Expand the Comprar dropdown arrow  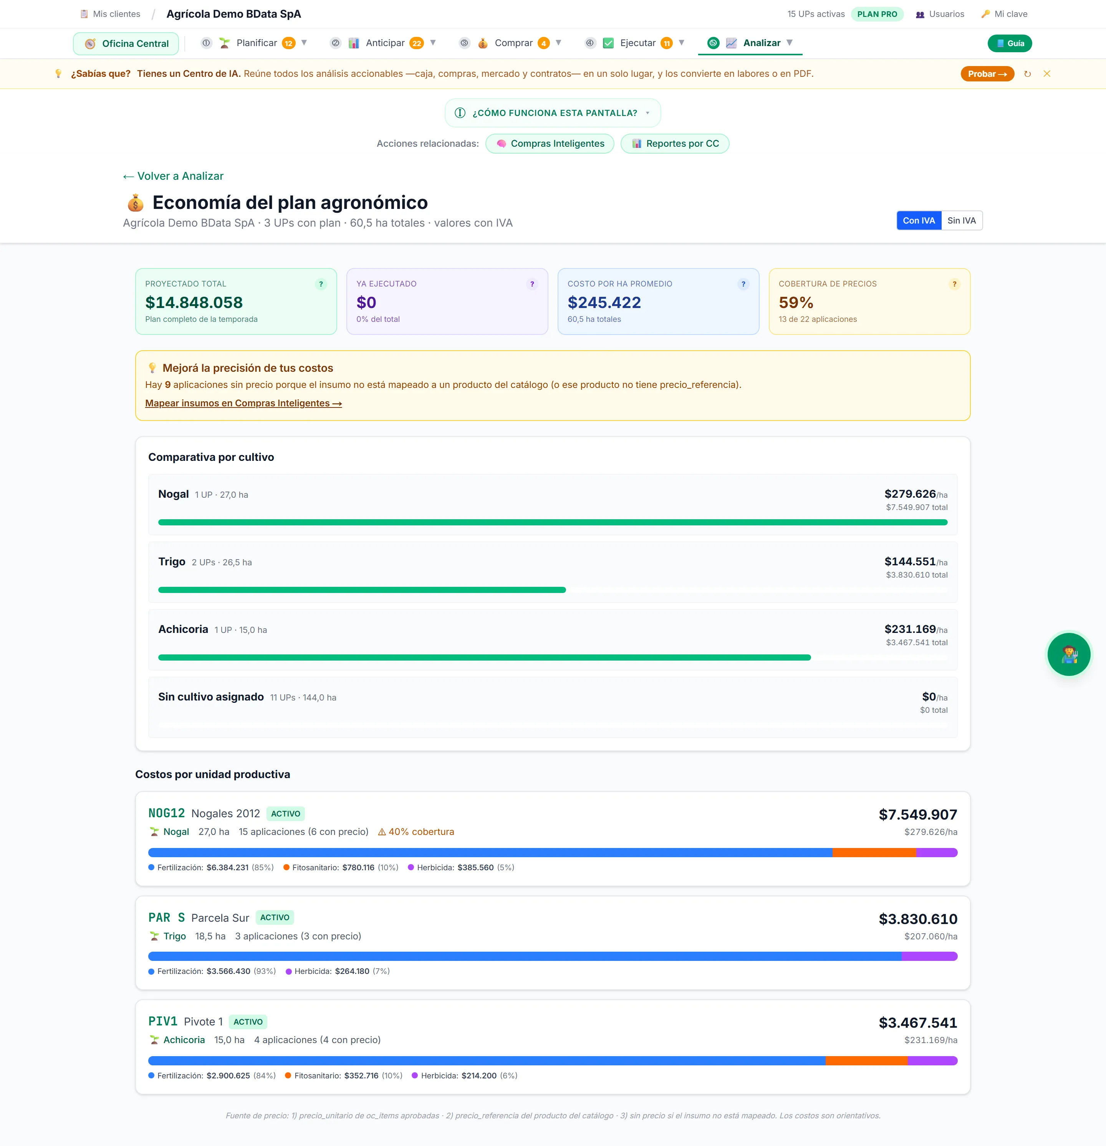tap(558, 43)
